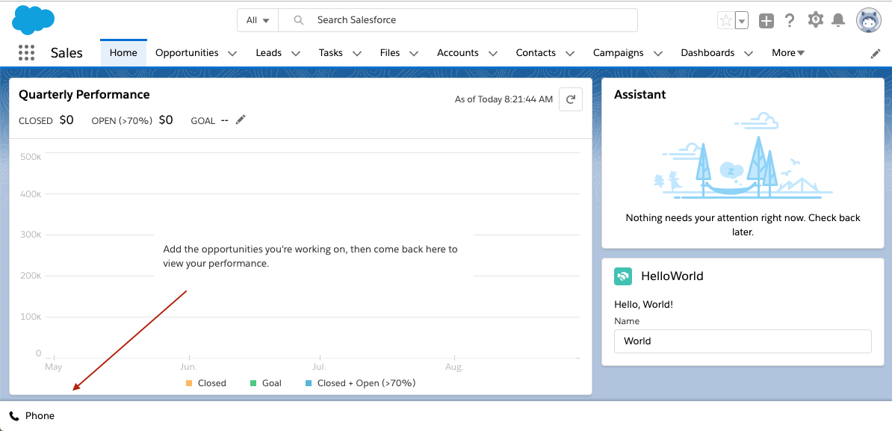Go to the Campaigns tab
Viewport: 892px width, 431px height.
(x=619, y=52)
